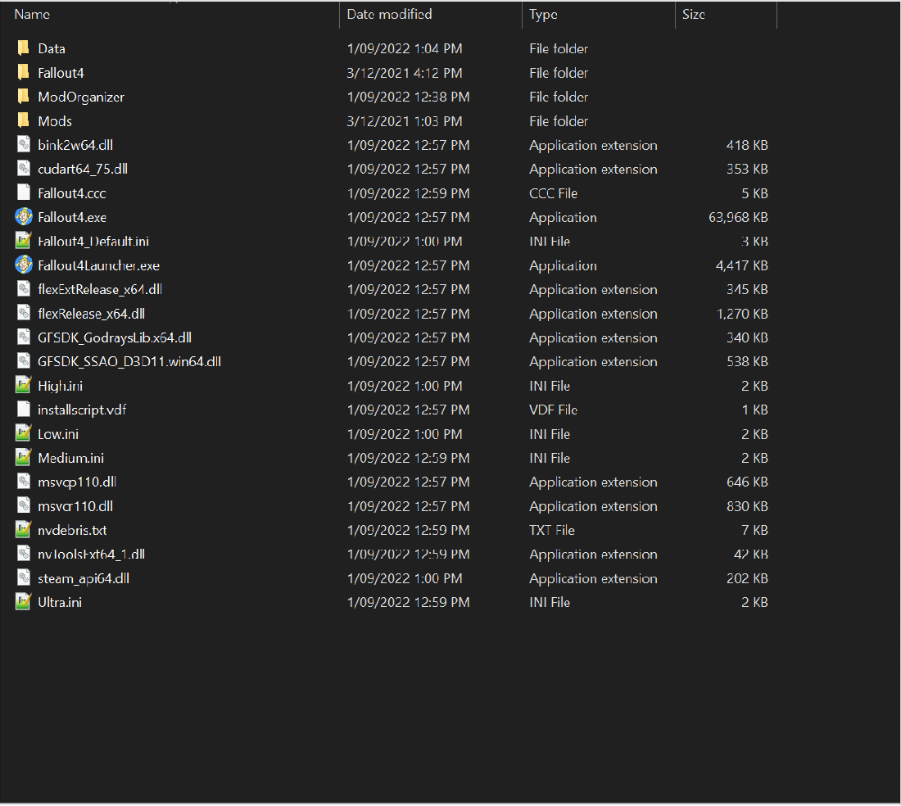This screenshot has height=806, width=901.
Task: Select the file name Medium.ini
Action: (x=70, y=459)
